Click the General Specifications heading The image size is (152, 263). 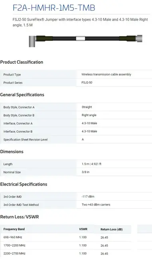pyautogui.click(x=22, y=95)
